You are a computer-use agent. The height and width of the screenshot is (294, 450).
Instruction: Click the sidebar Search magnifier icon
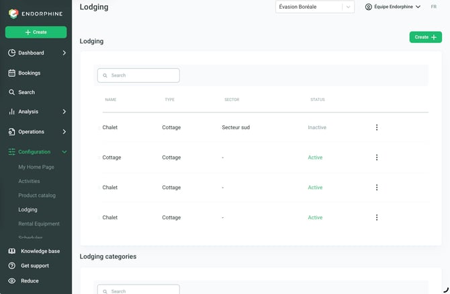pyautogui.click(x=11, y=92)
